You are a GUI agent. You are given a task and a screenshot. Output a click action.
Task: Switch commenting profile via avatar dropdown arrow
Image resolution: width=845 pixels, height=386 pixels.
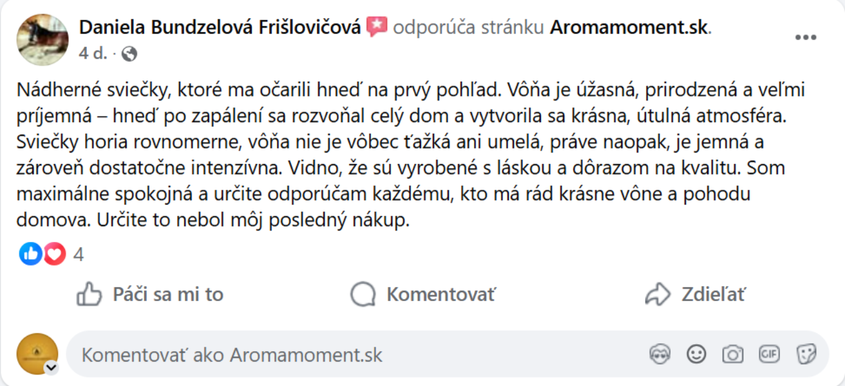(51, 368)
